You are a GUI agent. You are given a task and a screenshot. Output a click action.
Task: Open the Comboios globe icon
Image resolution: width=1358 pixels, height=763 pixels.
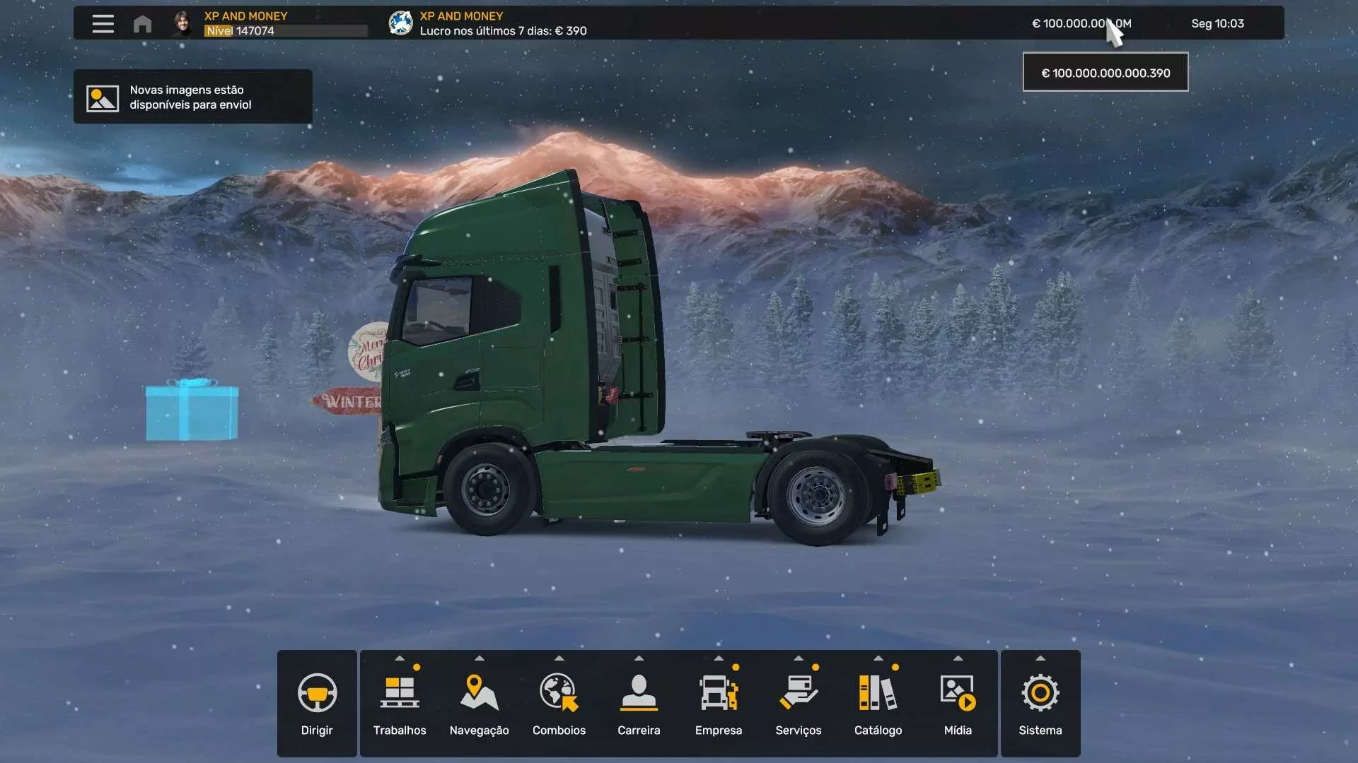[559, 693]
